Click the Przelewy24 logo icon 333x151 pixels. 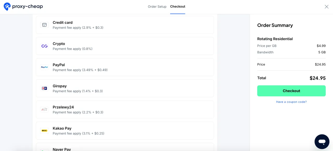[44, 110]
